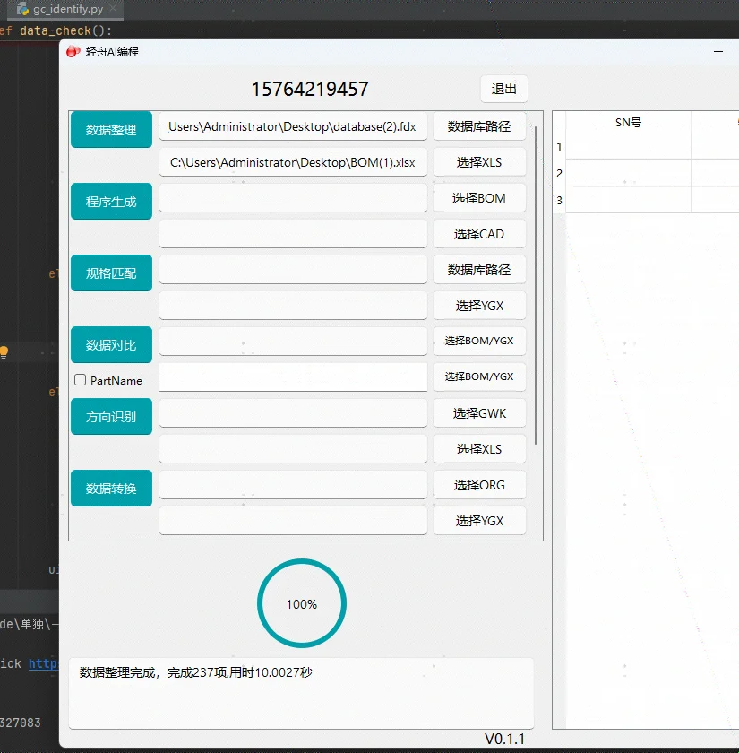Close the gc_identify.py tab in the editor
Viewport: 739px width, 753px height.
(x=113, y=8)
